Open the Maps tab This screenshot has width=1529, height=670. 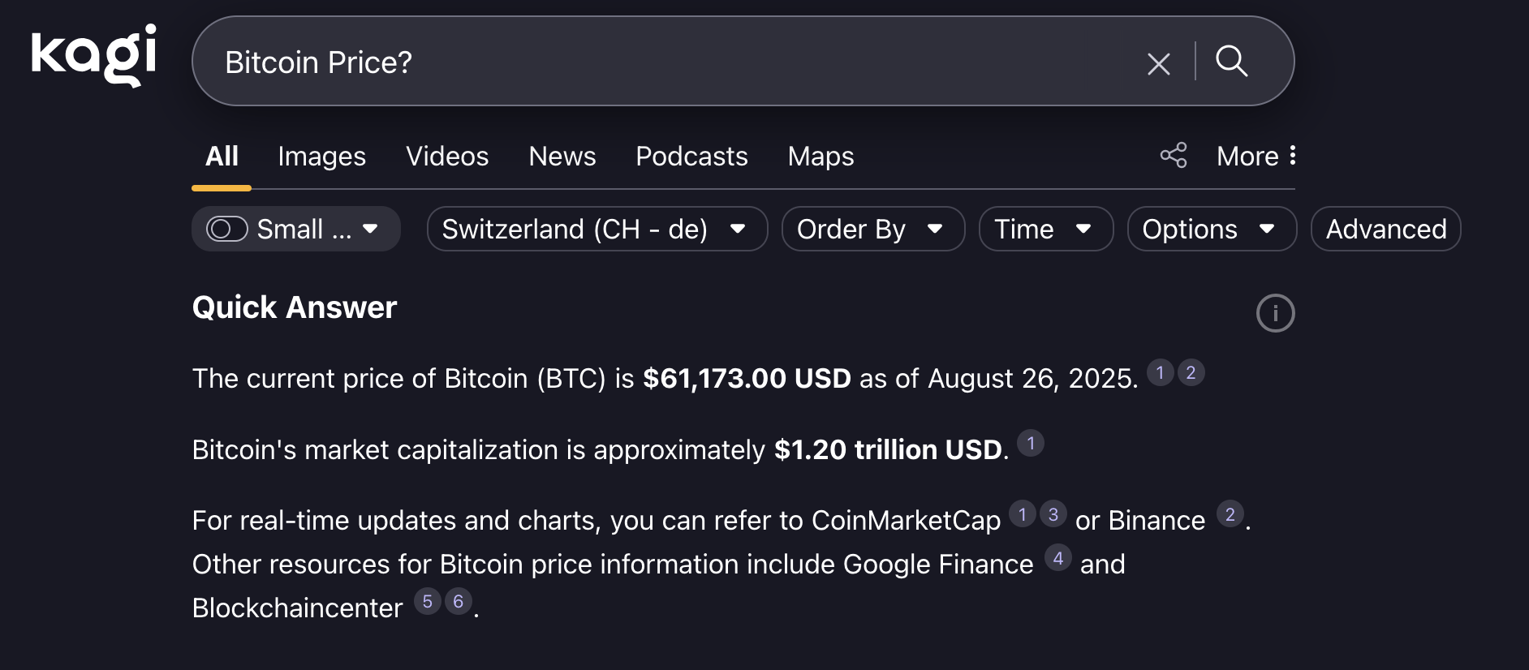click(820, 156)
